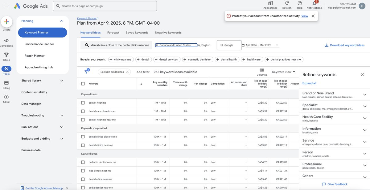
Task: Open Billing in the left rail
Action: (6, 85)
